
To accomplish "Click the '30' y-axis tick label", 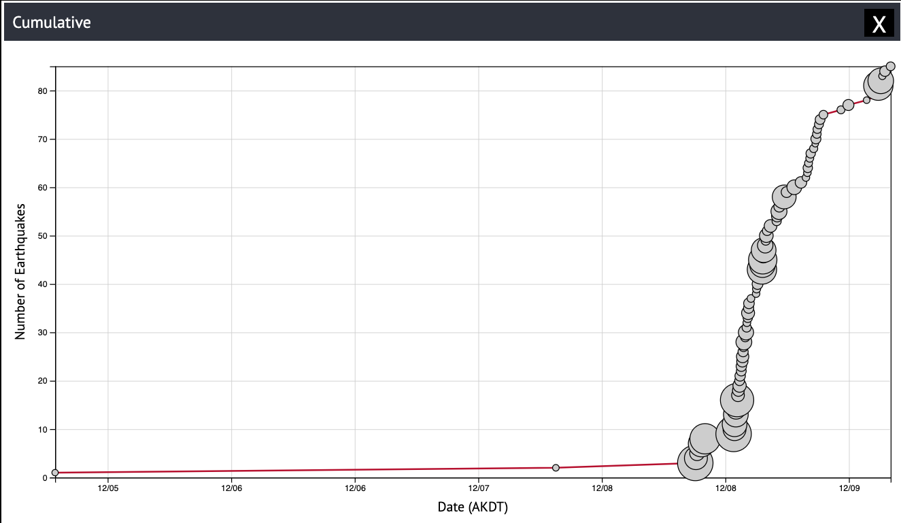I will (42, 333).
